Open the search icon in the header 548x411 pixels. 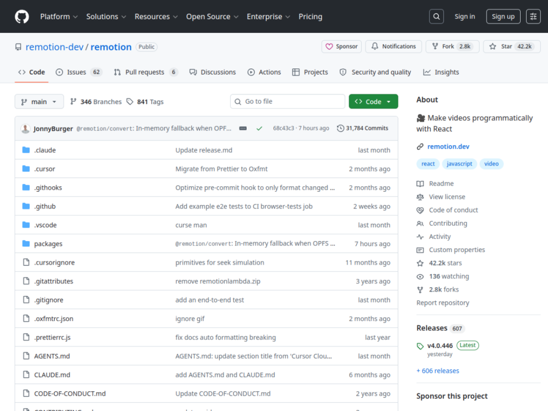(x=436, y=16)
